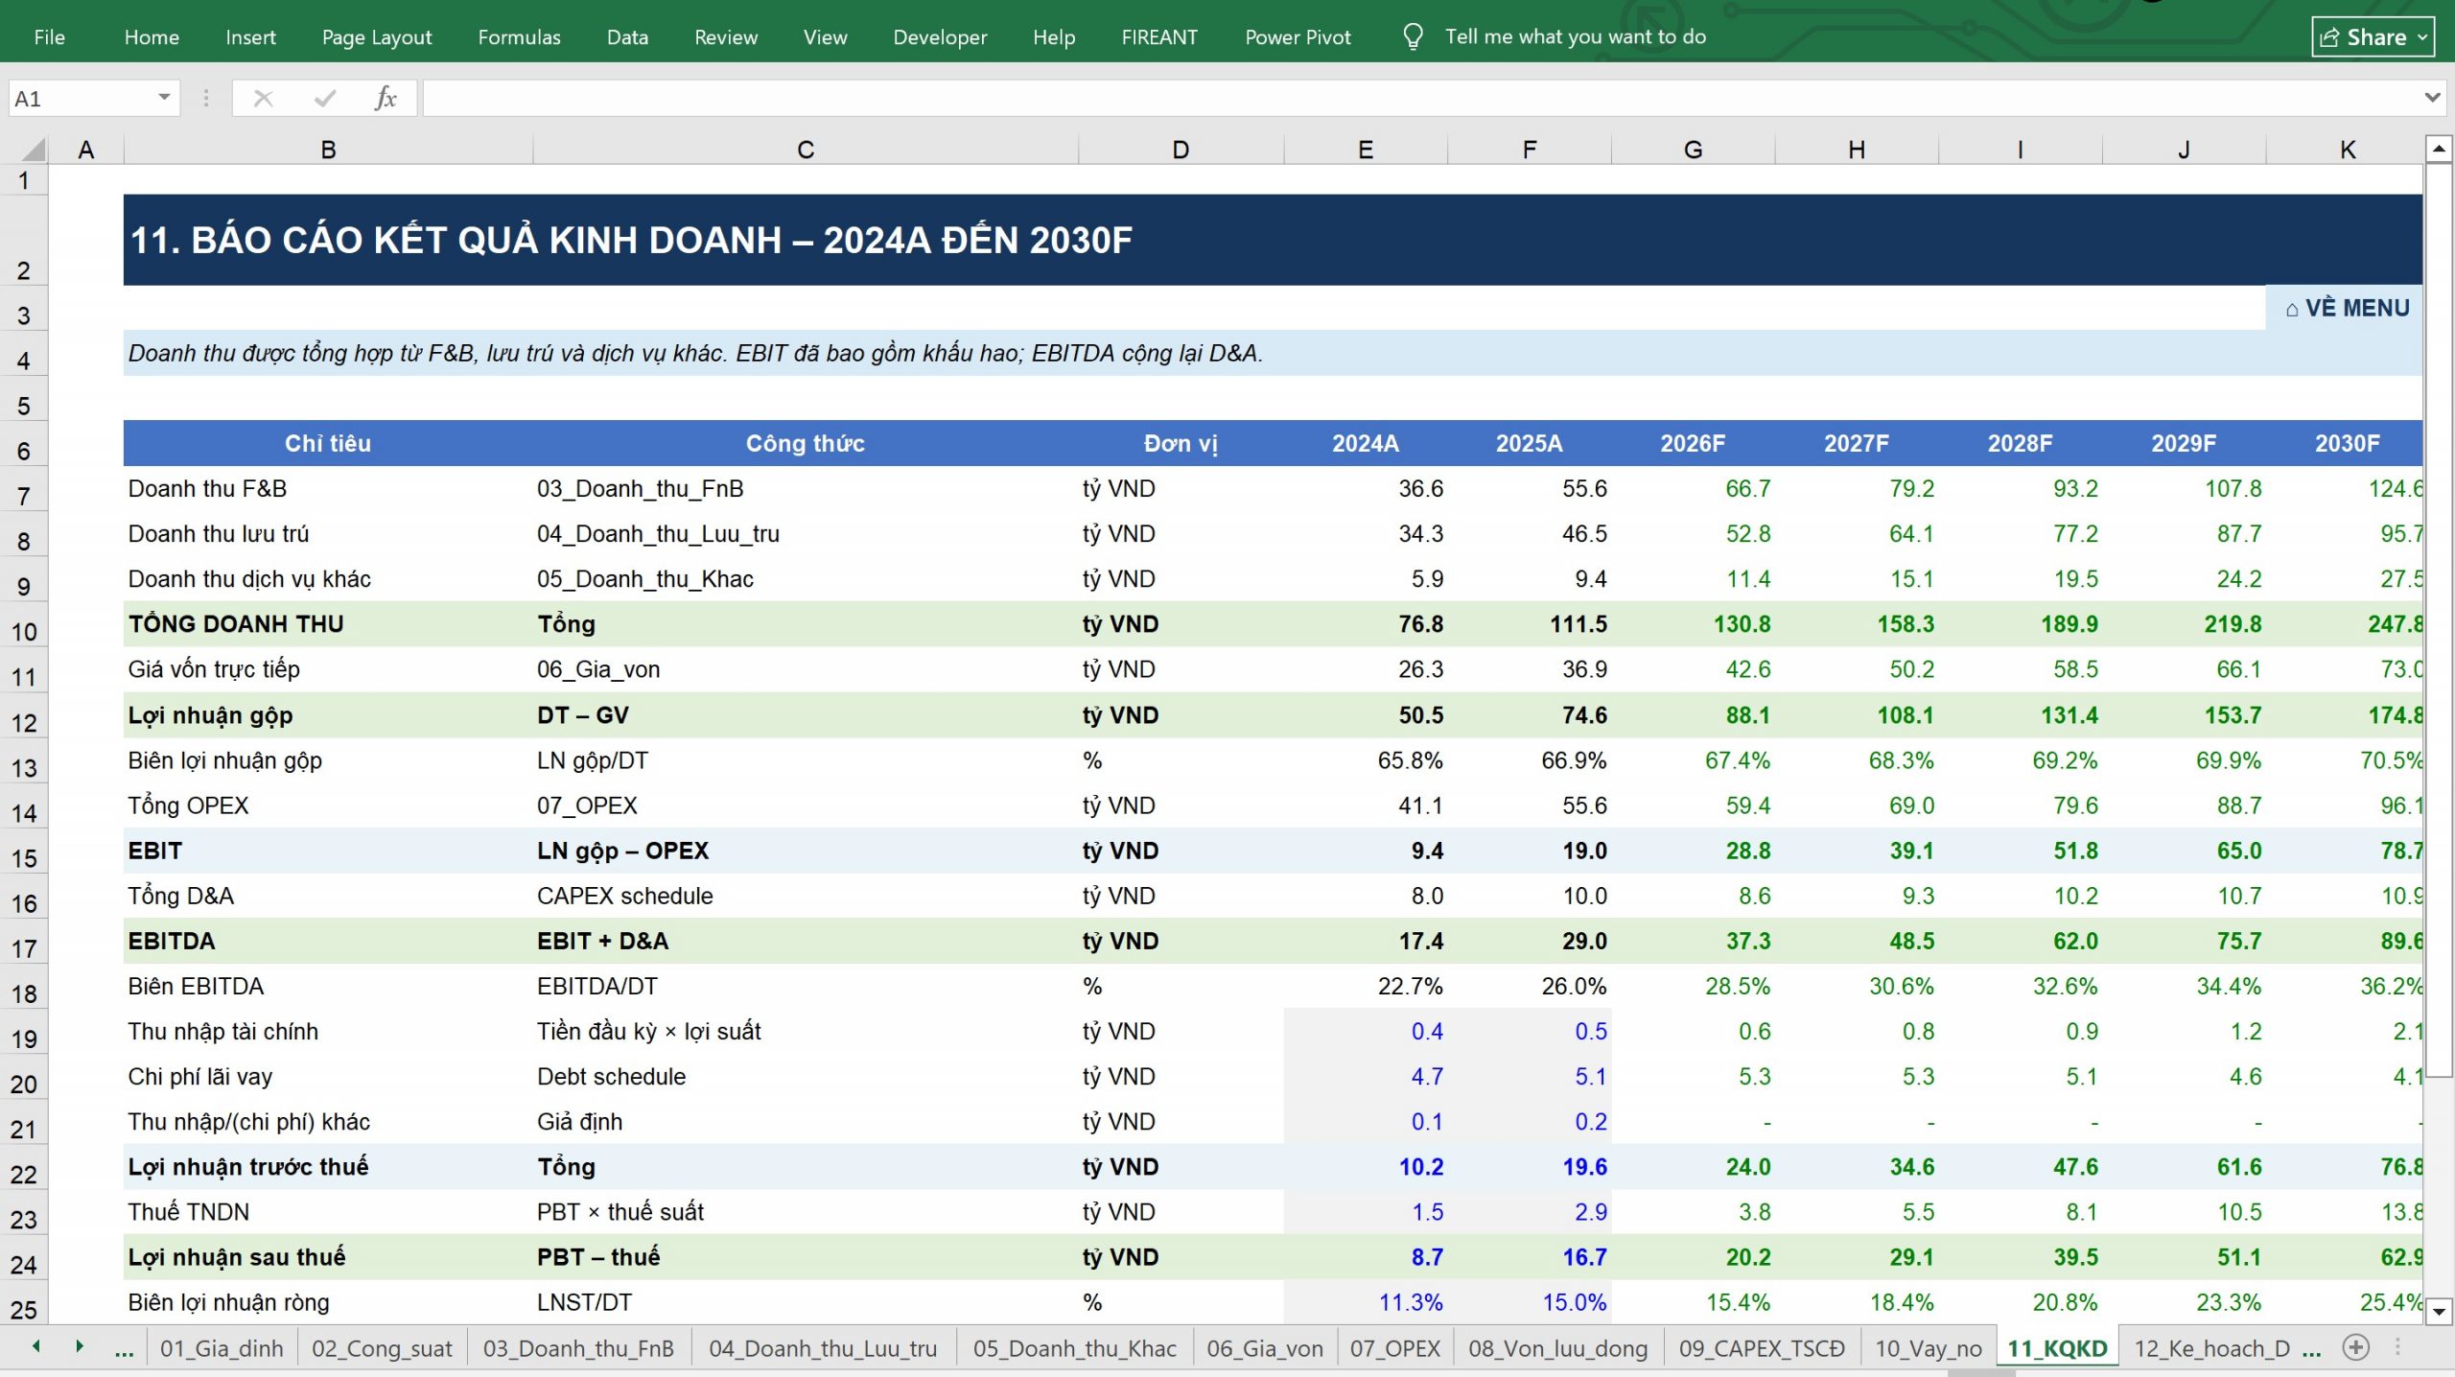Click the VỀ MENU link button
This screenshot has width=2455, height=1377.
2347,308
